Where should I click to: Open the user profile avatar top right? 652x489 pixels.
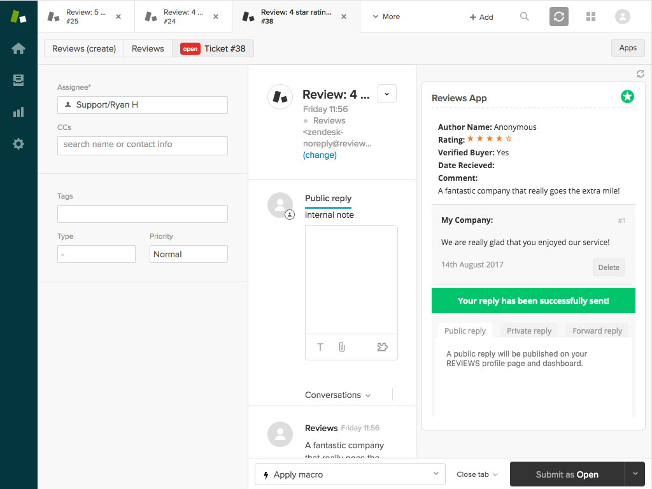tap(622, 17)
